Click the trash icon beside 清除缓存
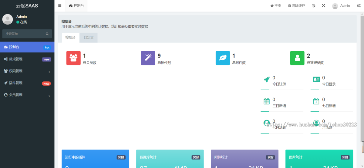 [x=289, y=6]
